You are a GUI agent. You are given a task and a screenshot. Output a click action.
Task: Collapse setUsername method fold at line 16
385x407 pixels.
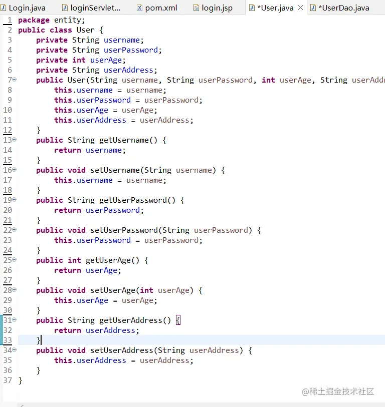coord(15,170)
